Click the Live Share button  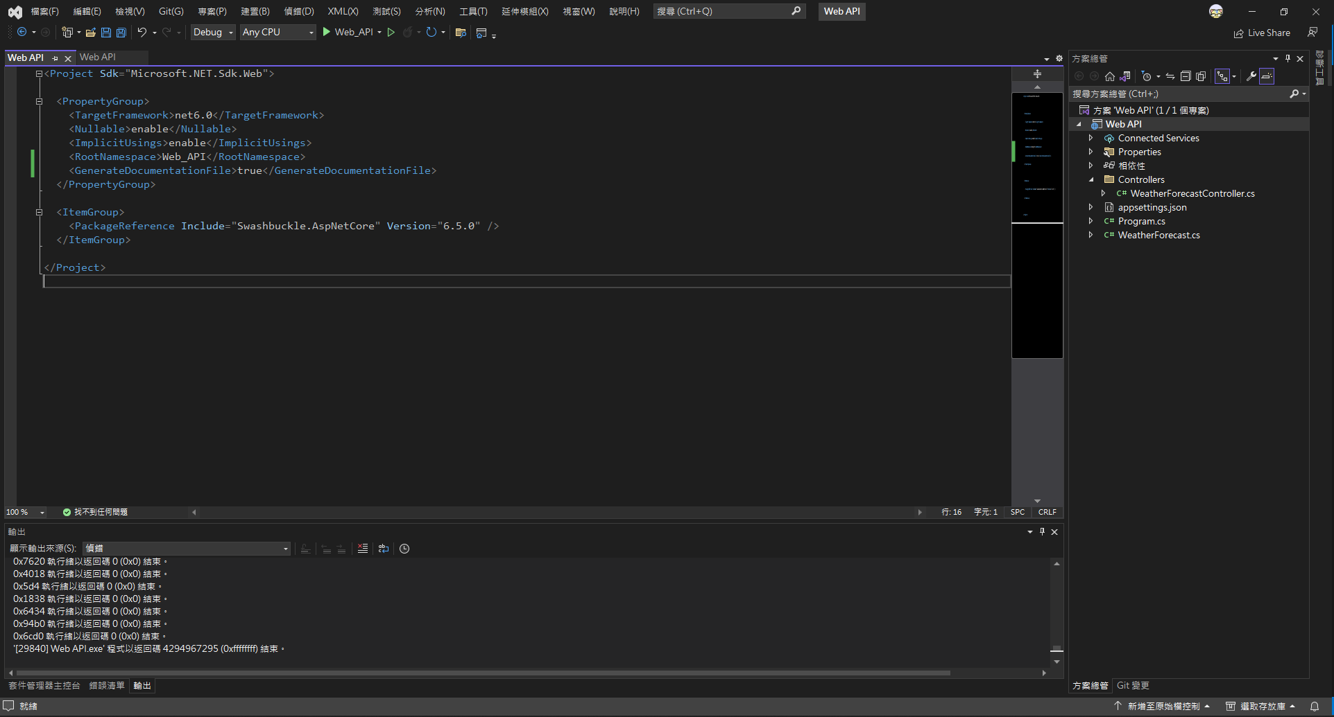click(1262, 33)
